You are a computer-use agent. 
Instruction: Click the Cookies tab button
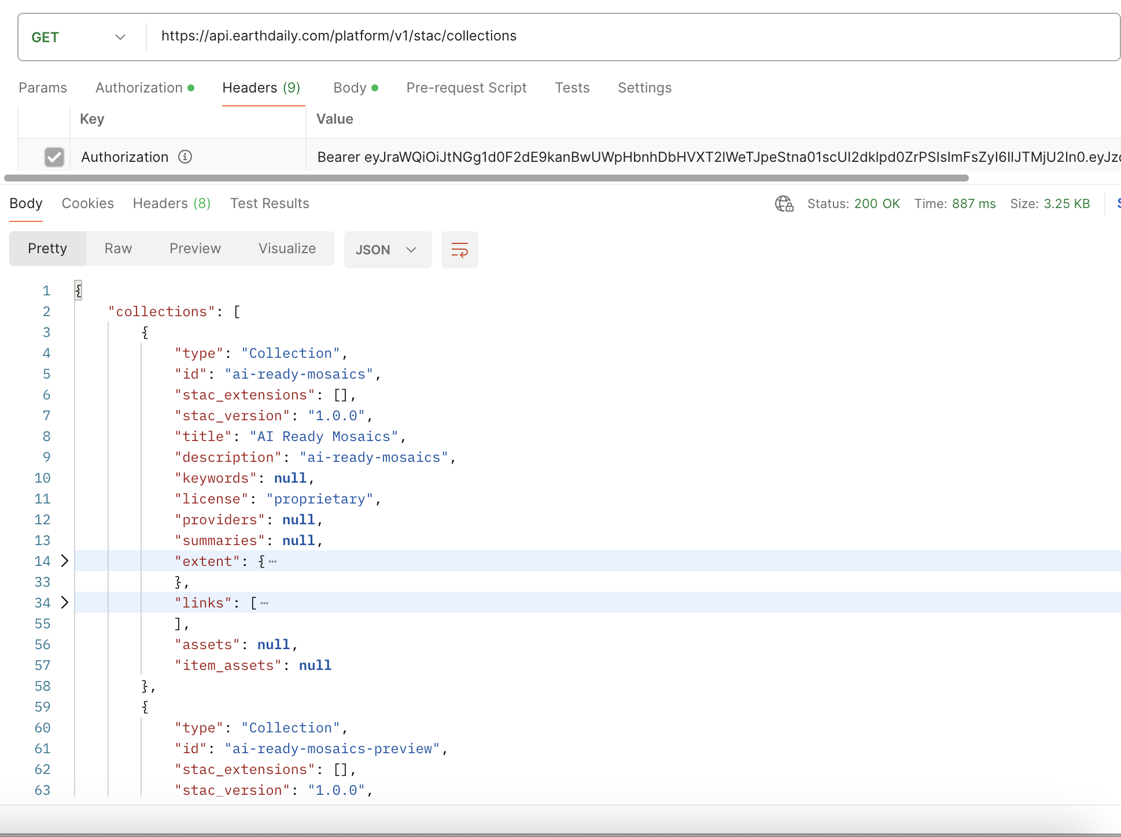(86, 204)
